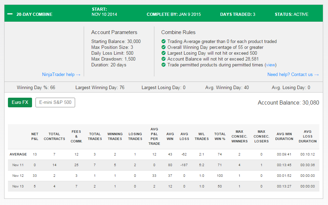Click the Starting Balance: 30,000 line
Image resolution: width=328 pixels, height=205 pixels.
[116, 41]
